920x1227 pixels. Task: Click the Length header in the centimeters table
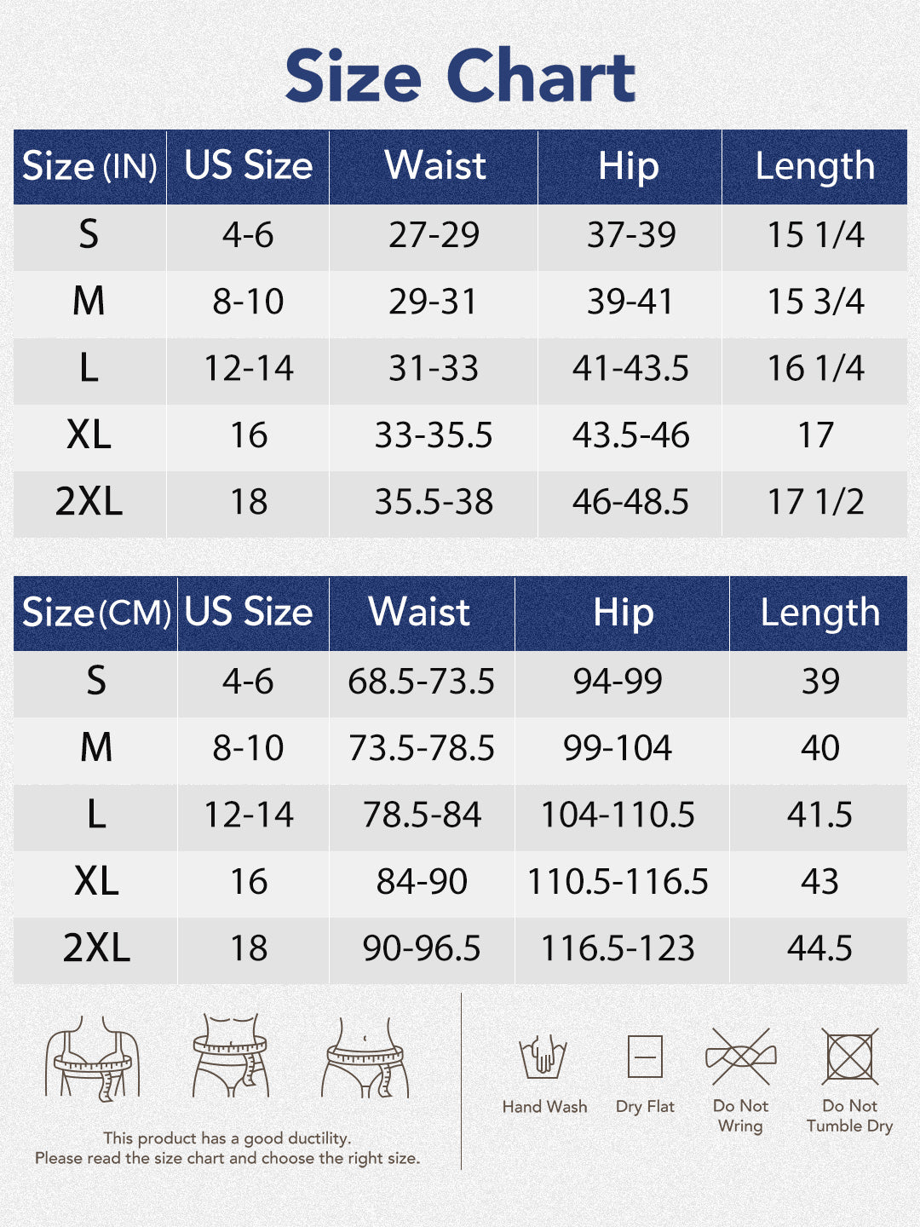819,613
